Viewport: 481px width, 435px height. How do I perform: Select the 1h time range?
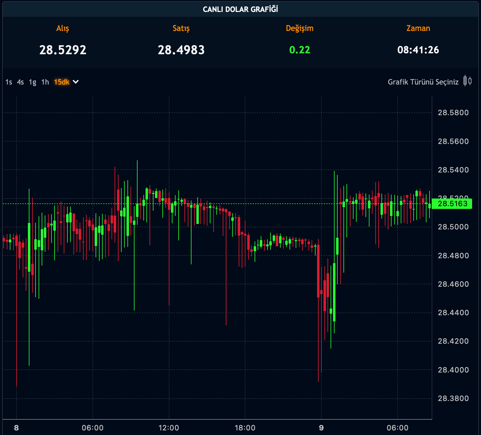(x=45, y=82)
